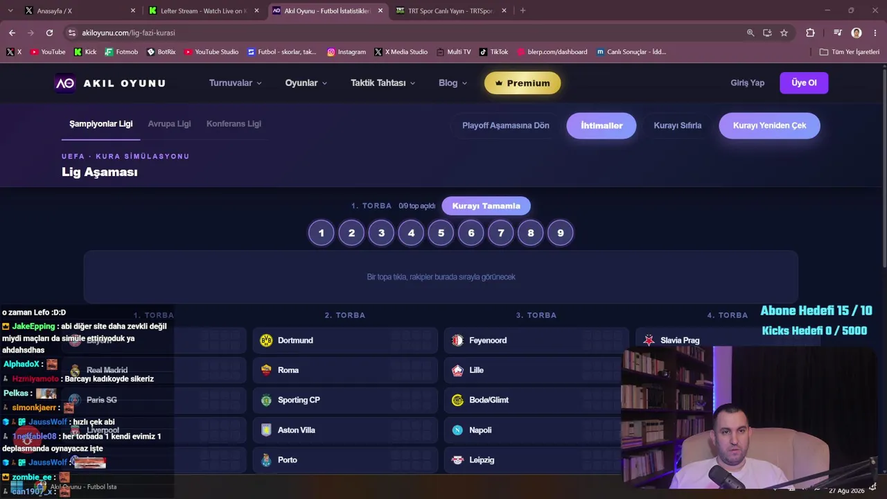
Task: Open the YouTube bookmark
Action: coord(48,52)
